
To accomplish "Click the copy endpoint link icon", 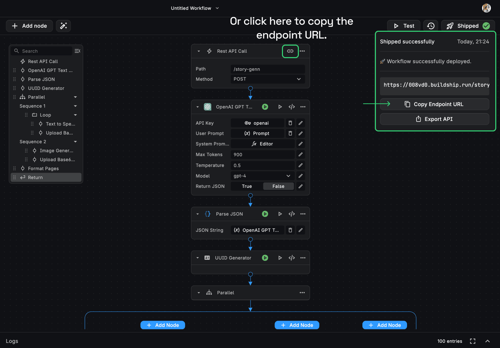I will 290,51.
